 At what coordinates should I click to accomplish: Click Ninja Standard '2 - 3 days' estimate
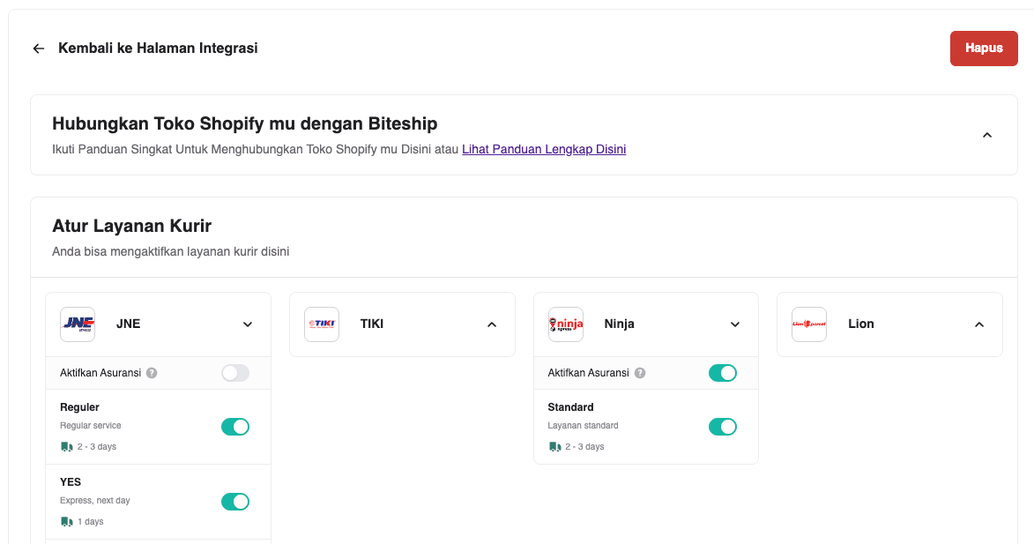point(584,446)
